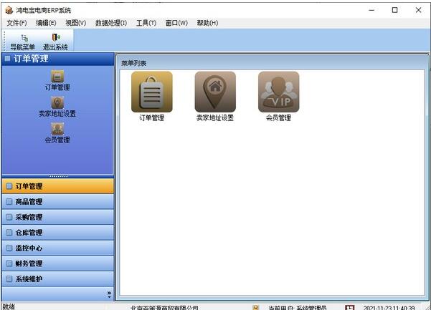Switch to the 仓库管理 navigation group
Viewport: 431px width, 310px height.
click(57, 233)
